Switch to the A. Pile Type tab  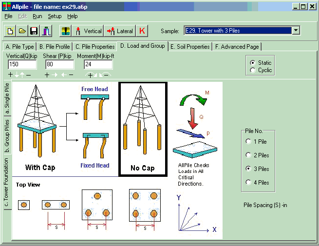click(x=19, y=47)
